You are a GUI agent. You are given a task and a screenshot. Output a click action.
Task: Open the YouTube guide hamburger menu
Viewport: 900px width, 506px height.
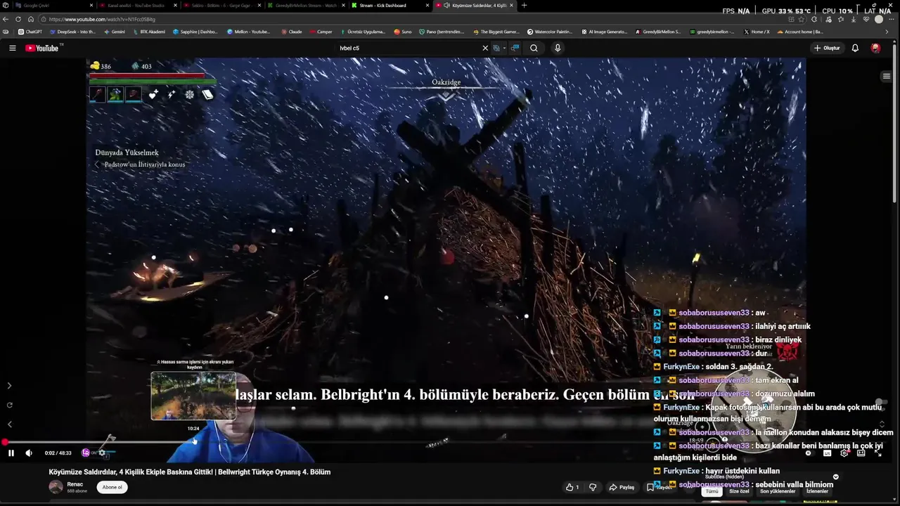pos(12,48)
